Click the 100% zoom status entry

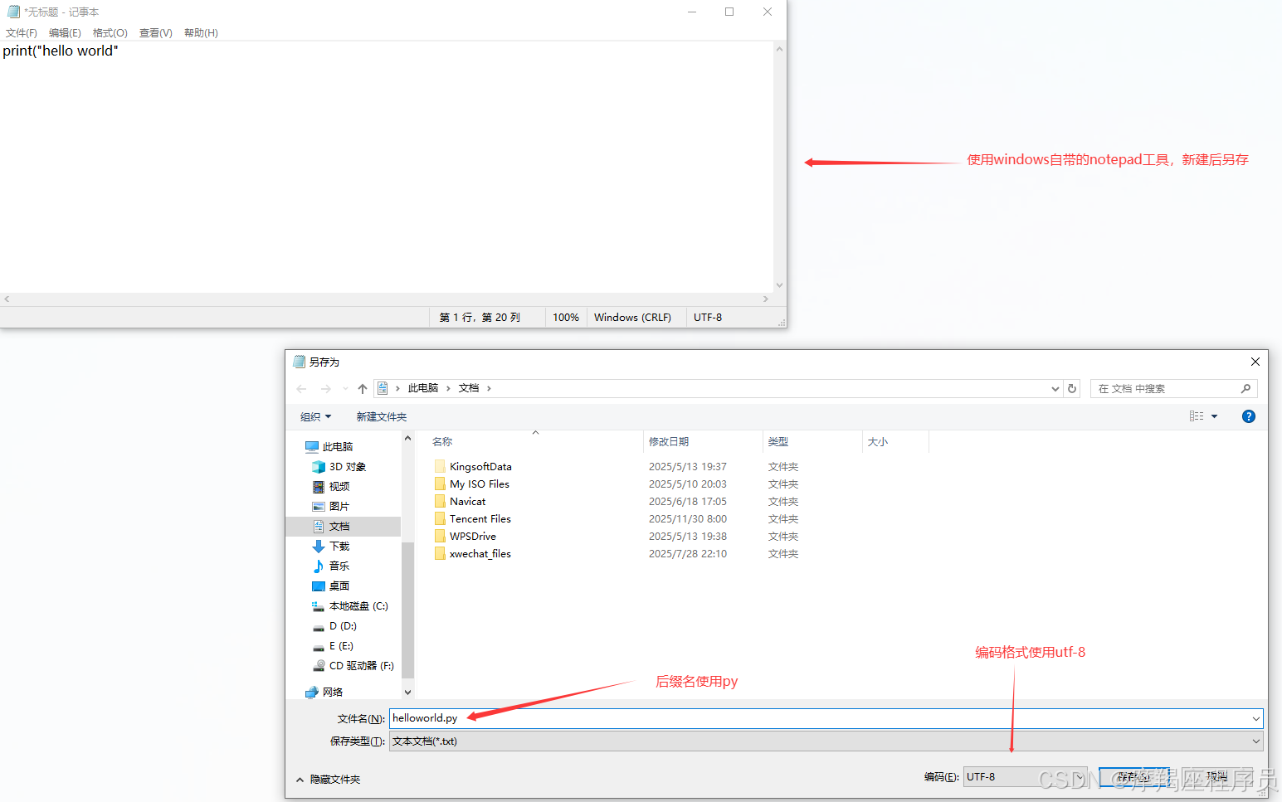(x=566, y=318)
